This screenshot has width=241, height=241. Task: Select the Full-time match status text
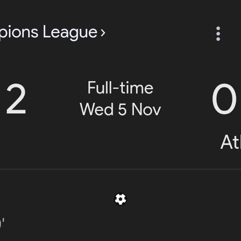click(120, 88)
